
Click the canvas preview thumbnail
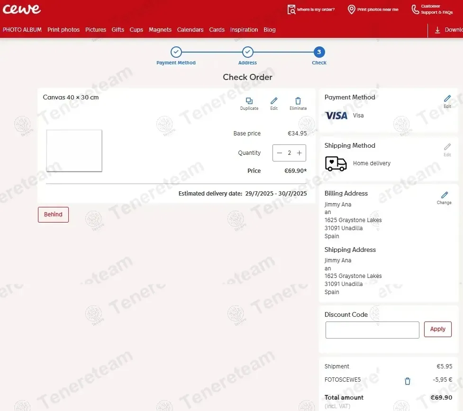point(74,151)
